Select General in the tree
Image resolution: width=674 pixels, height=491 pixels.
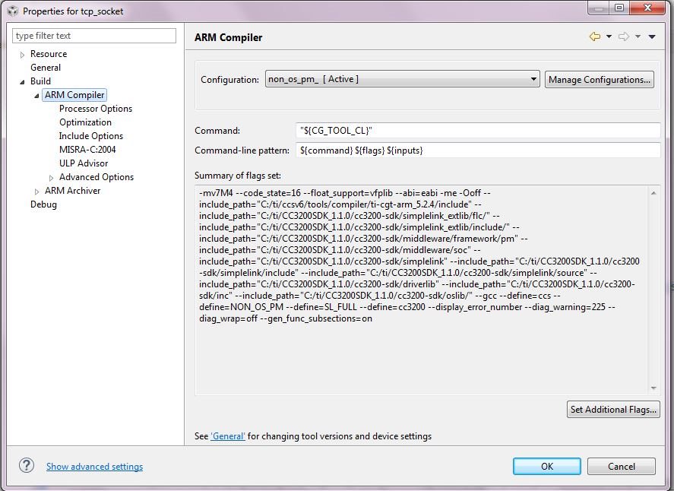(46, 68)
